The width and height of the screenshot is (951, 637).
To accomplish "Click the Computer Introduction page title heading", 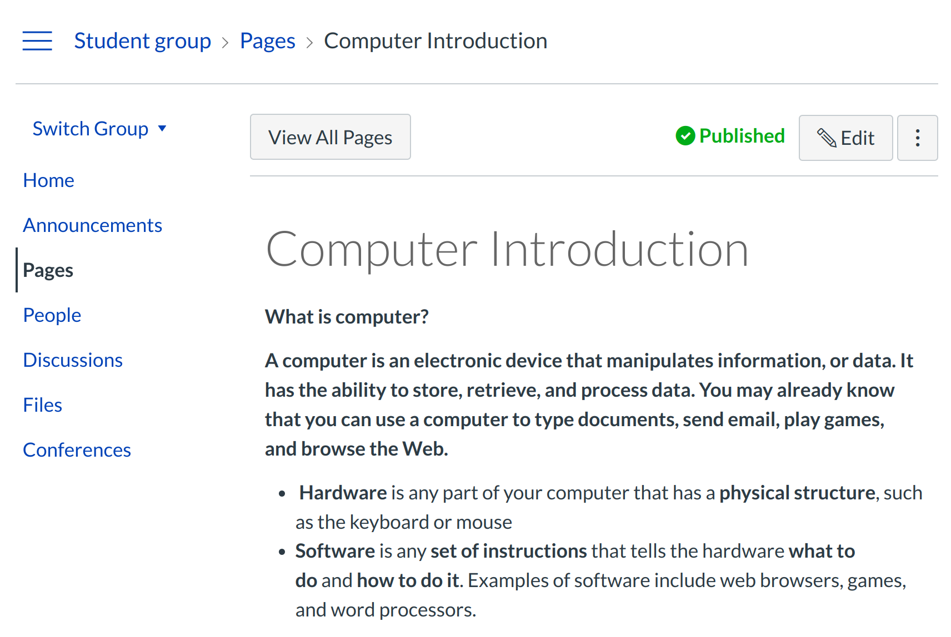I will 507,250.
